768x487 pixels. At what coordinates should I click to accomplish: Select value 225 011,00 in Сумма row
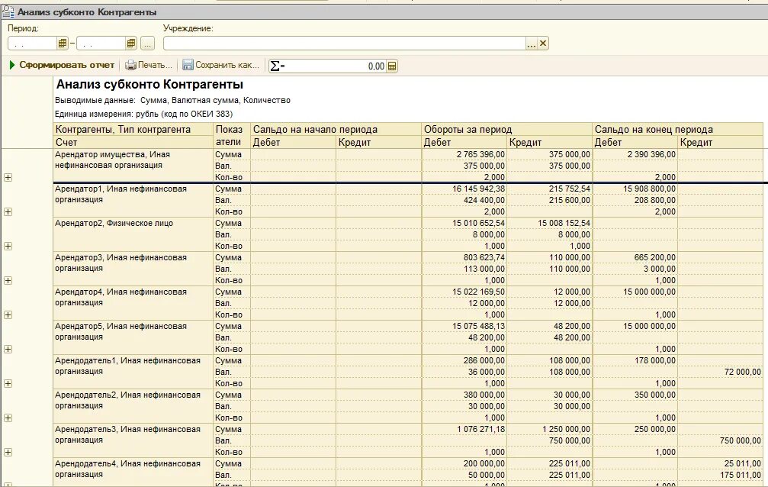(570, 463)
